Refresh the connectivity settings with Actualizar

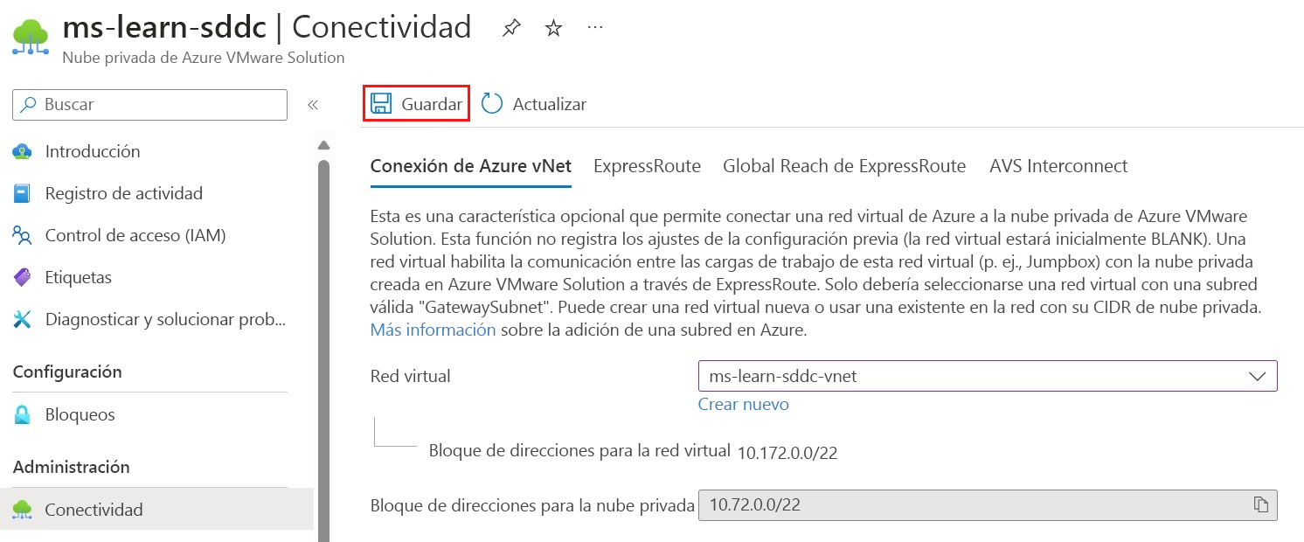coord(535,103)
